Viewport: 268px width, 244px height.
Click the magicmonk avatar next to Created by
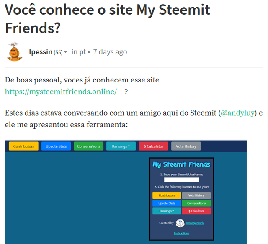(180, 223)
